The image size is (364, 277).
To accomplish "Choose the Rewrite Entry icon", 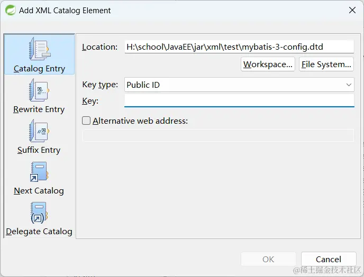I will coord(39,90).
